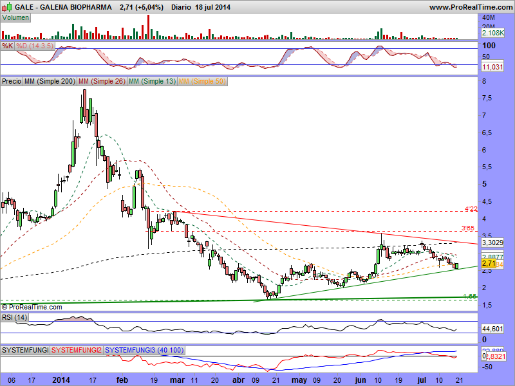The height and width of the screenshot is (386, 515).
Task: Click the 11,031 stochastic value box
Action: tap(492, 68)
